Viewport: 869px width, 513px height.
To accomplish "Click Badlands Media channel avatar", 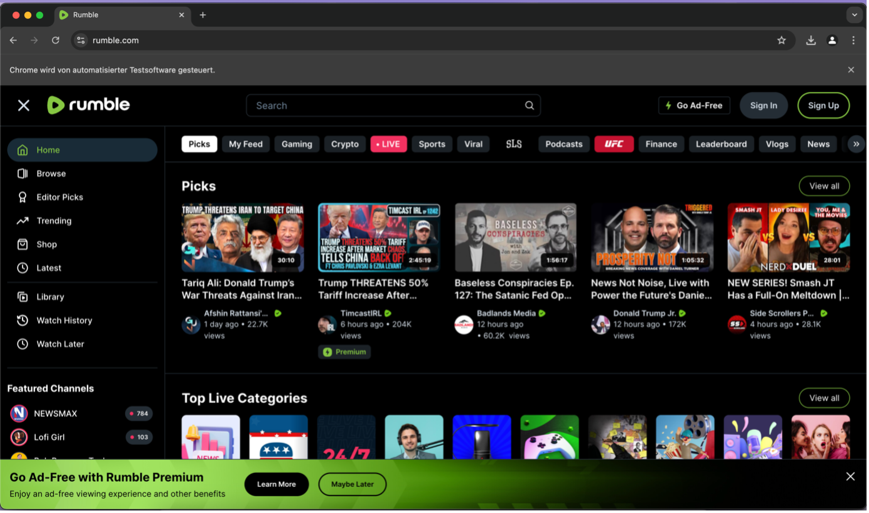I will pyautogui.click(x=464, y=325).
